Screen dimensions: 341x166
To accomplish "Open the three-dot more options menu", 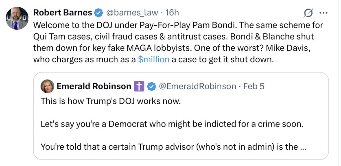I will coord(324,13).
